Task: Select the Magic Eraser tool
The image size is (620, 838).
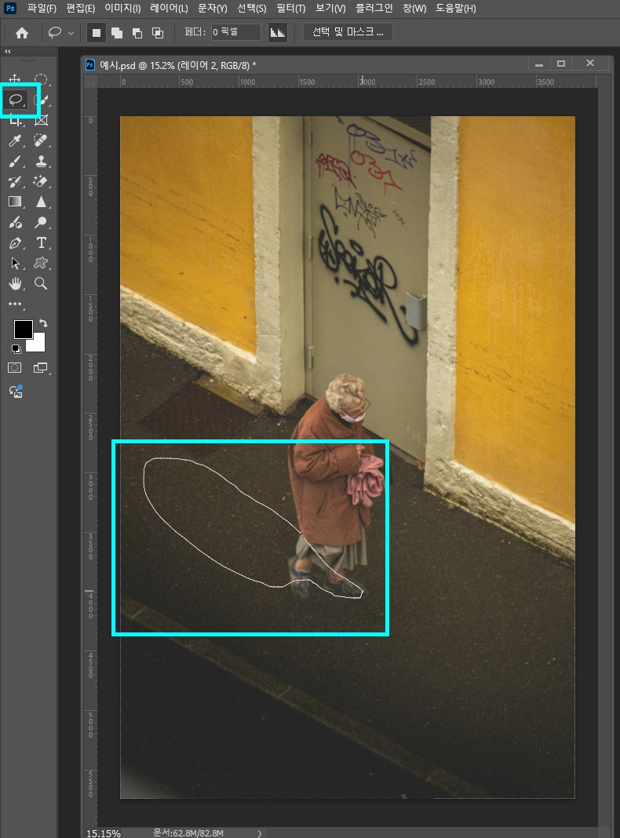Action: 41,181
